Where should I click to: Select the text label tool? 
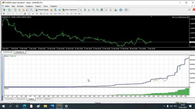37,14
